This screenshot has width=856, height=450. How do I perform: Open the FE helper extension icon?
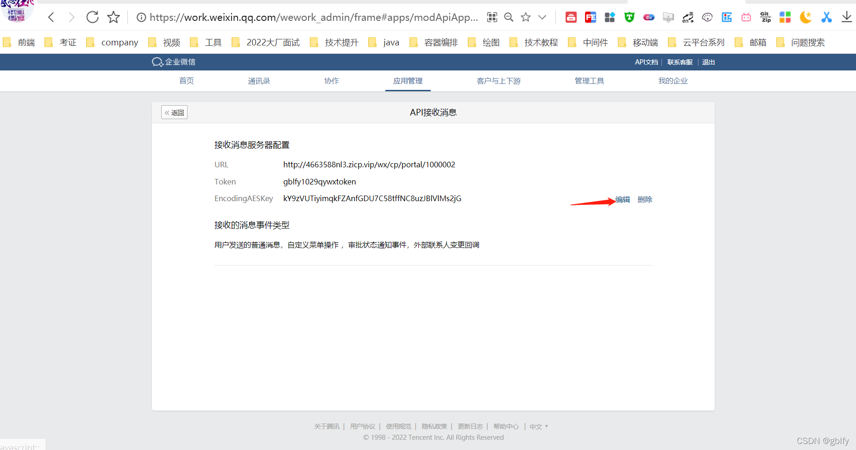pos(591,18)
